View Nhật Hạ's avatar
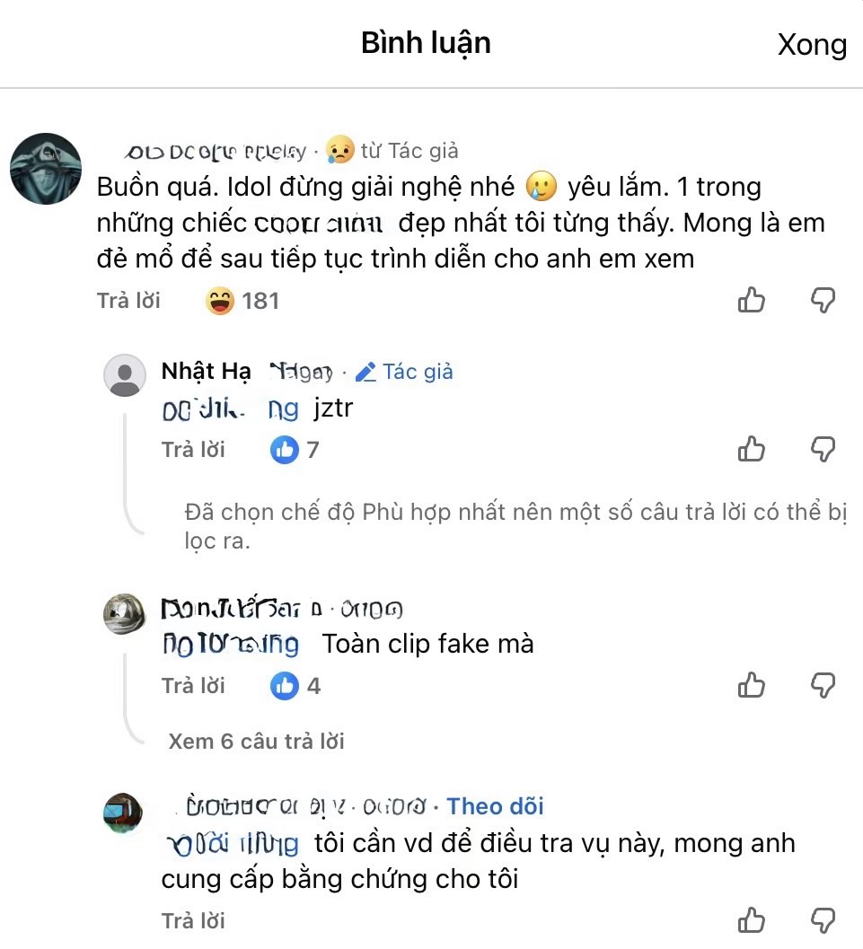 pyautogui.click(x=125, y=375)
